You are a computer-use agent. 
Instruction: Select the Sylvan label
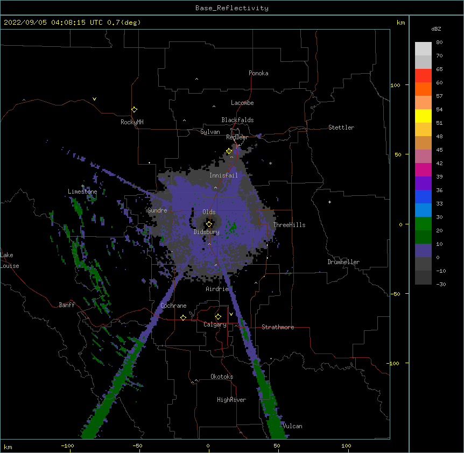[210, 132]
